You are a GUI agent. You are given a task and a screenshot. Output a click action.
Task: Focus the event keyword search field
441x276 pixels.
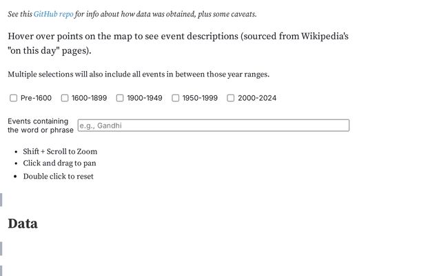(213, 126)
